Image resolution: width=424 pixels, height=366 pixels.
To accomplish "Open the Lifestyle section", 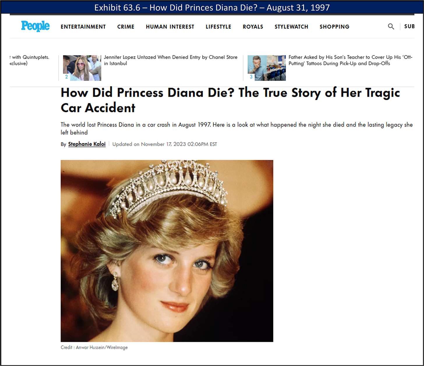I will (x=218, y=27).
